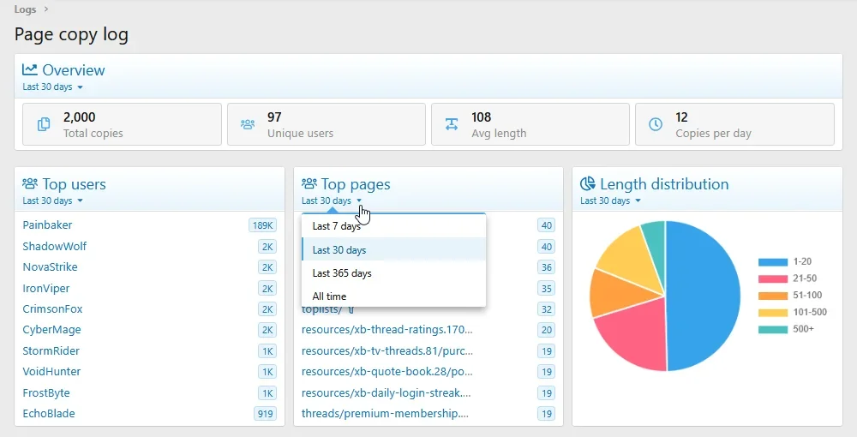This screenshot has width=857, height=437.
Task: Click the Length distribution pie chart icon
Action: 588,183
